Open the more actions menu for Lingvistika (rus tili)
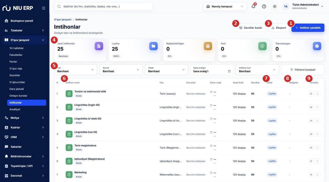329x182 pixels. pyautogui.click(x=318, y=134)
